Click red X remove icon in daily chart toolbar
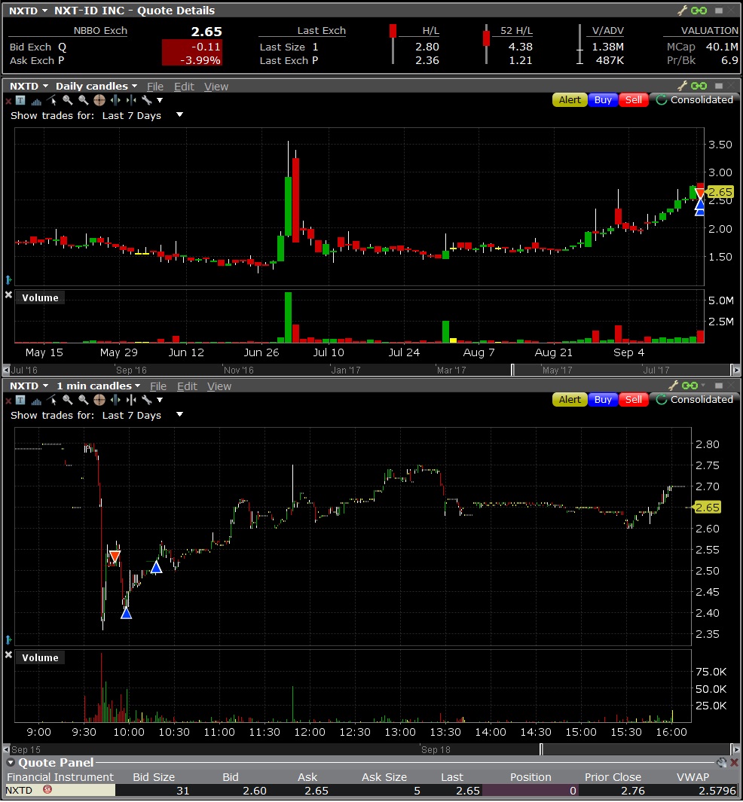This screenshot has width=743, height=802. coord(8,101)
